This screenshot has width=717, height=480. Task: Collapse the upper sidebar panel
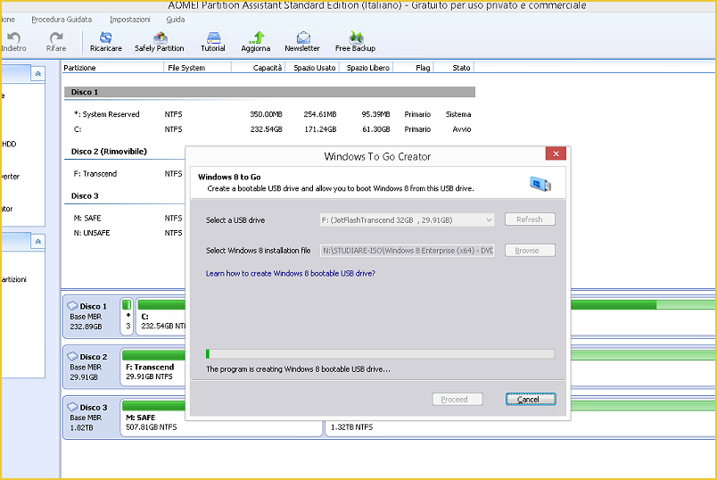pyautogui.click(x=38, y=74)
